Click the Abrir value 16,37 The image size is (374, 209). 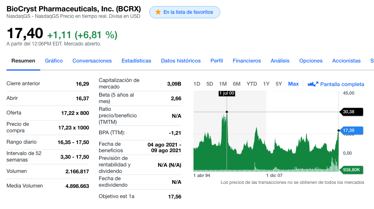point(83,98)
